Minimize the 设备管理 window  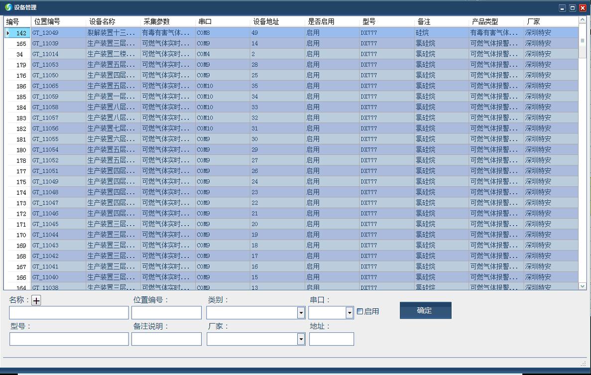tap(563, 8)
